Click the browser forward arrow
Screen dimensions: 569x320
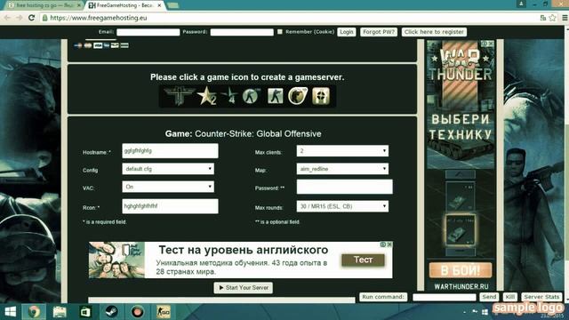[x=20, y=18]
